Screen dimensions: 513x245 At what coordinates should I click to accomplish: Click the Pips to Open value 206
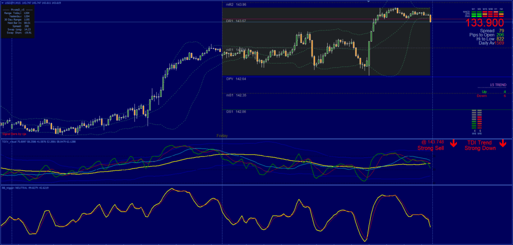point(500,34)
